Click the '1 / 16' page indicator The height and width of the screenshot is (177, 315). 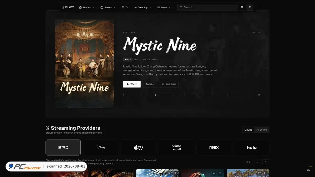248,162
